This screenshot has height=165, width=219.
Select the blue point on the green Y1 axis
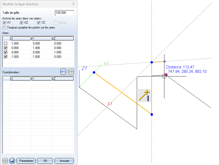click(x=94, y=72)
